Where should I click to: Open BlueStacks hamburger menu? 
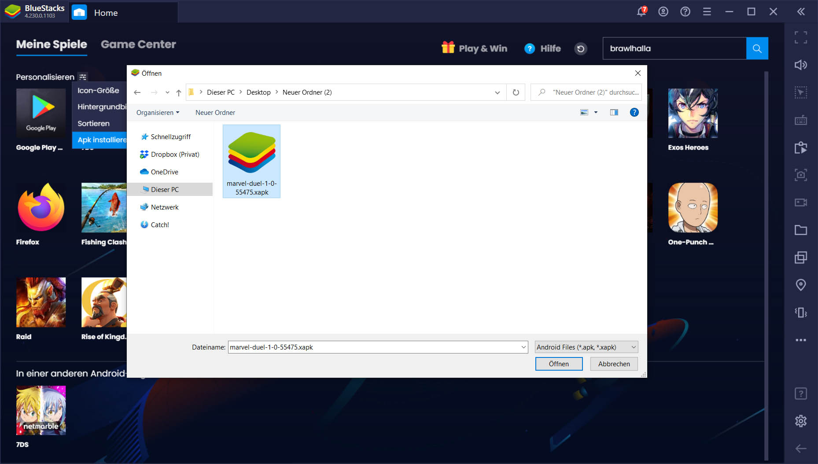coord(707,12)
